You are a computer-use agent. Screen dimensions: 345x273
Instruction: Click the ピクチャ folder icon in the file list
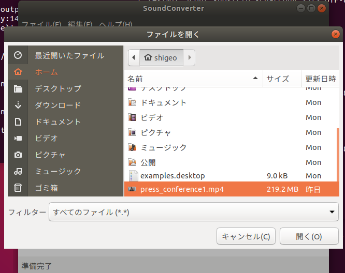click(132, 132)
